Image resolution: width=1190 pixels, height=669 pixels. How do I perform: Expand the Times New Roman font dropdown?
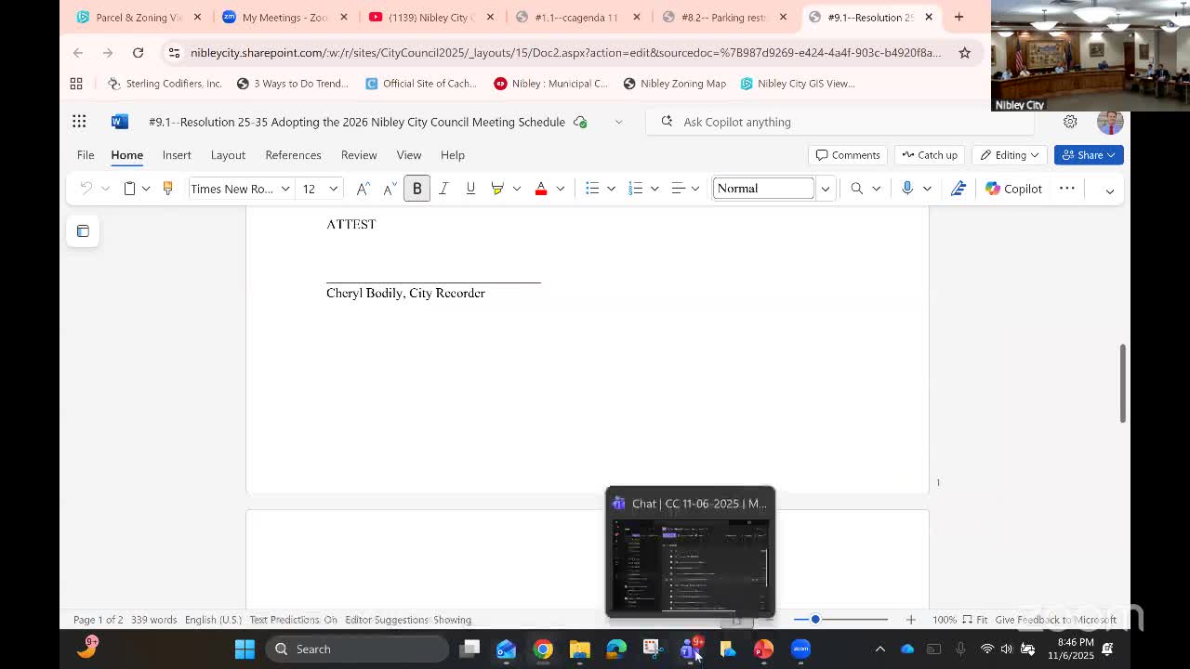[x=285, y=189]
